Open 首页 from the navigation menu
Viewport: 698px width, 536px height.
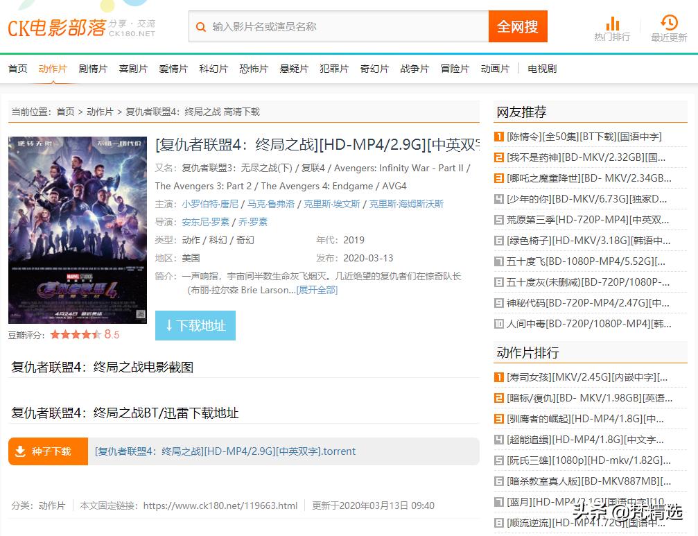(17, 68)
